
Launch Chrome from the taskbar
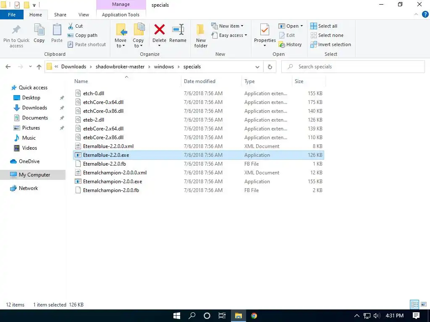254,316
